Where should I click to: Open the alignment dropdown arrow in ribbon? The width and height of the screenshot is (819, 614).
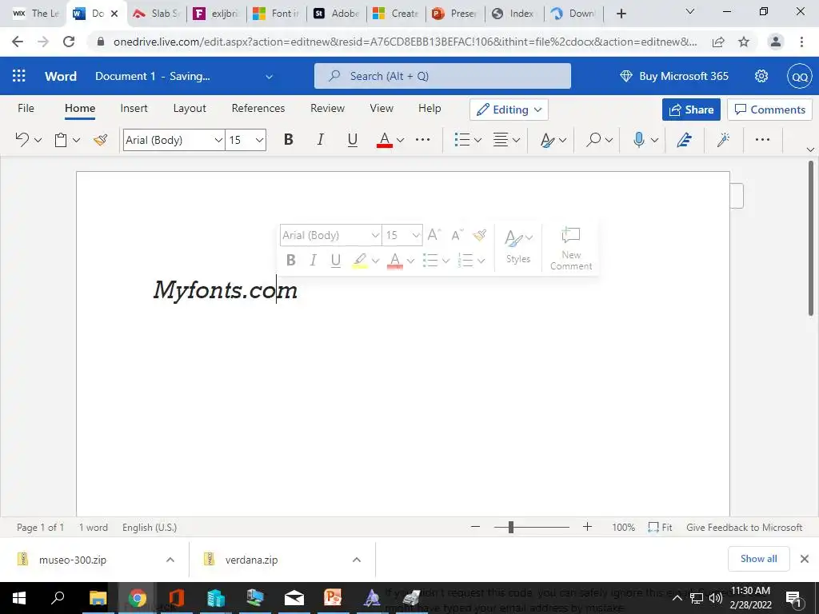tap(516, 140)
